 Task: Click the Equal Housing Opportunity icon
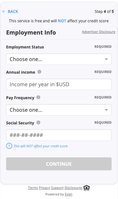click(86, 188)
